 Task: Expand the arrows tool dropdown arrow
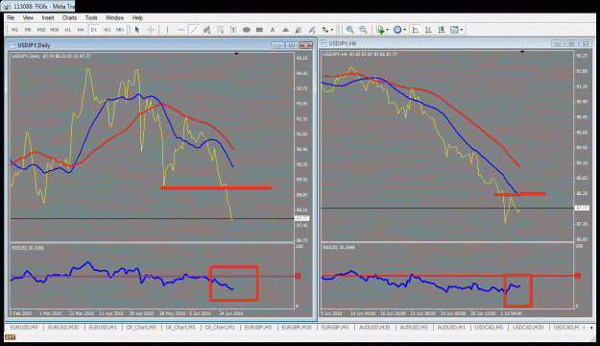click(332, 30)
